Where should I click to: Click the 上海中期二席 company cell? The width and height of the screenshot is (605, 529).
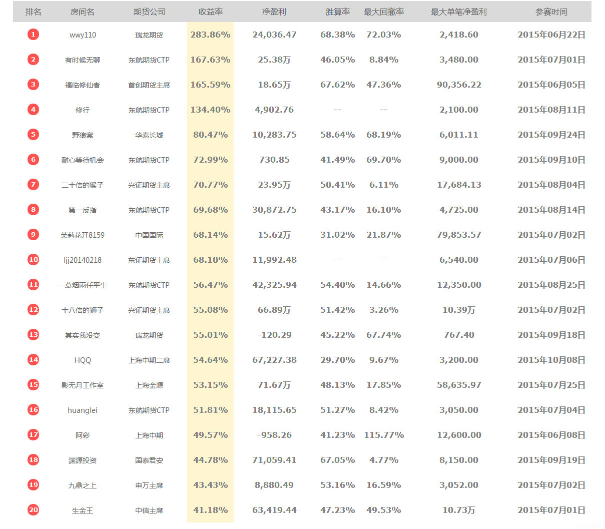pyautogui.click(x=149, y=360)
